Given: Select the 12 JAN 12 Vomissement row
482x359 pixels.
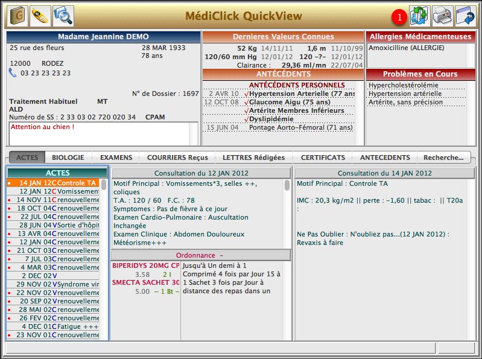Looking at the screenshot, I should (53, 191).
